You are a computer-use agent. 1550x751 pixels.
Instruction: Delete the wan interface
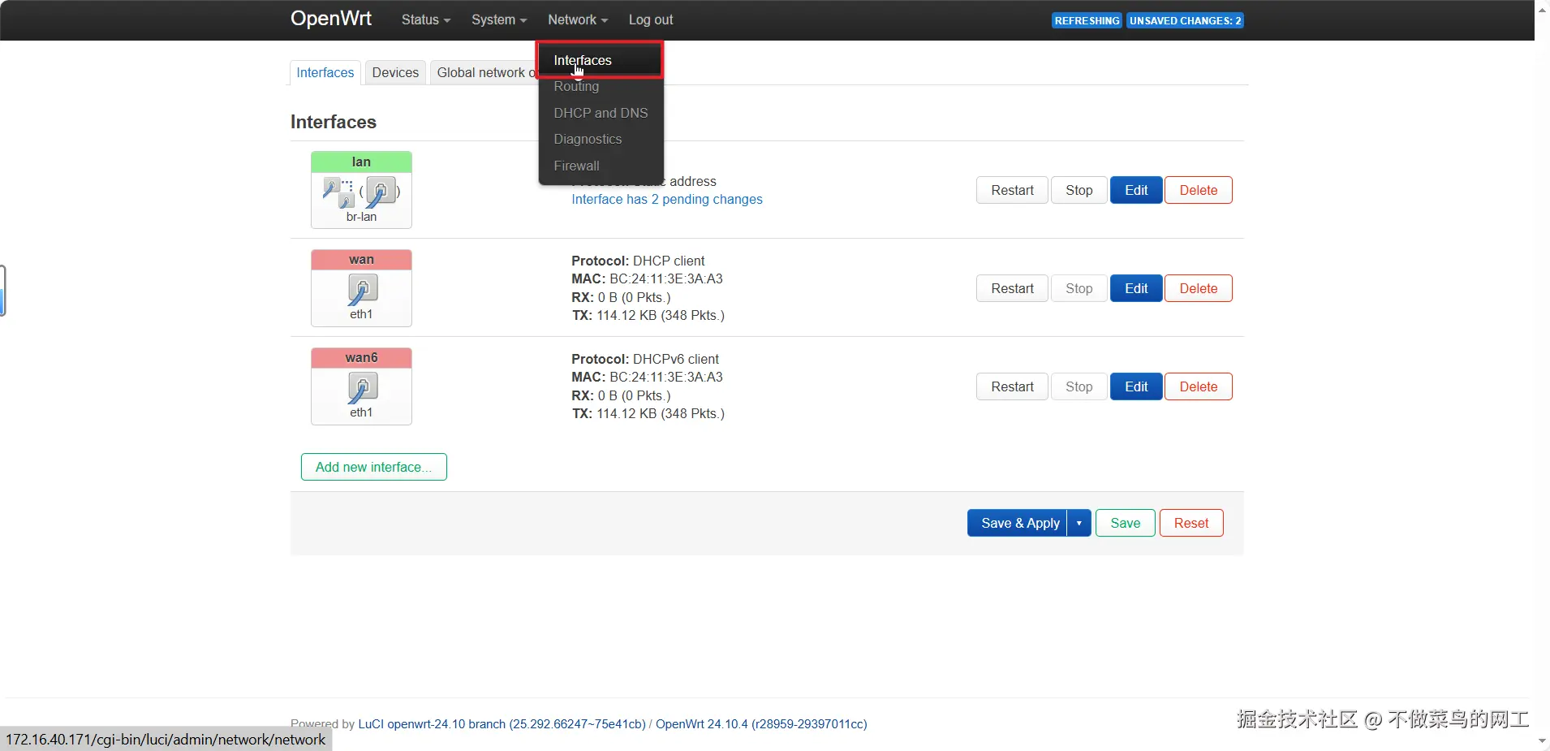(1198, 288)
